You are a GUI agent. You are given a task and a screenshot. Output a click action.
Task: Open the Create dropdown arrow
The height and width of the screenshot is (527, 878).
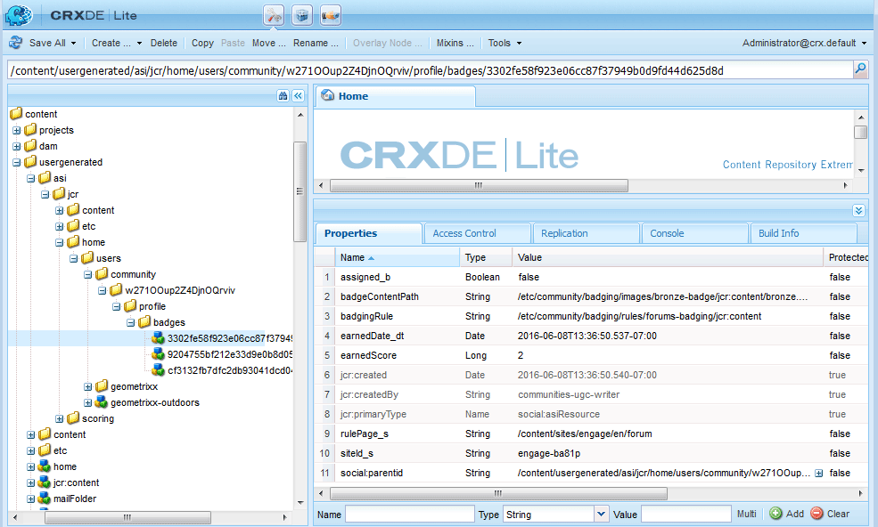(139, 43)
